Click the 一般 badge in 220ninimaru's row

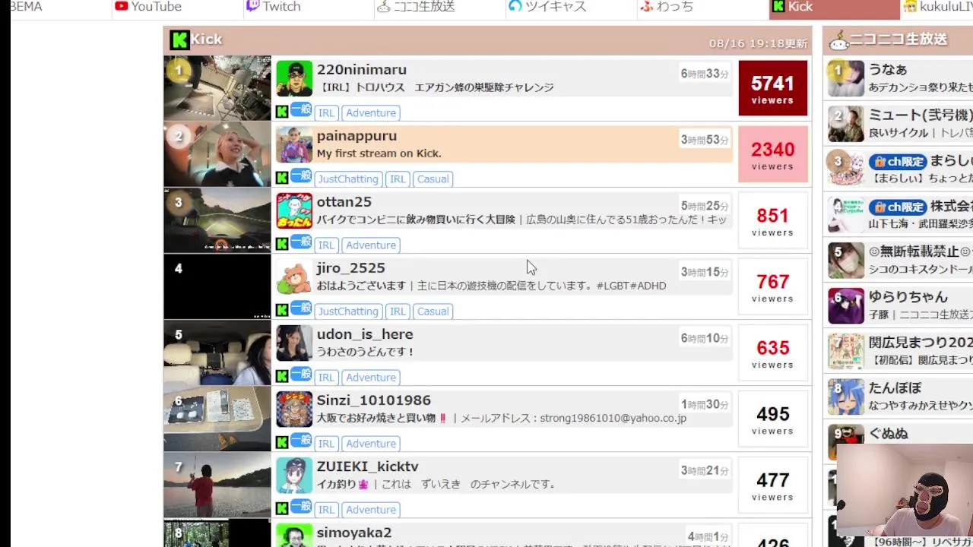coord(301,109)
